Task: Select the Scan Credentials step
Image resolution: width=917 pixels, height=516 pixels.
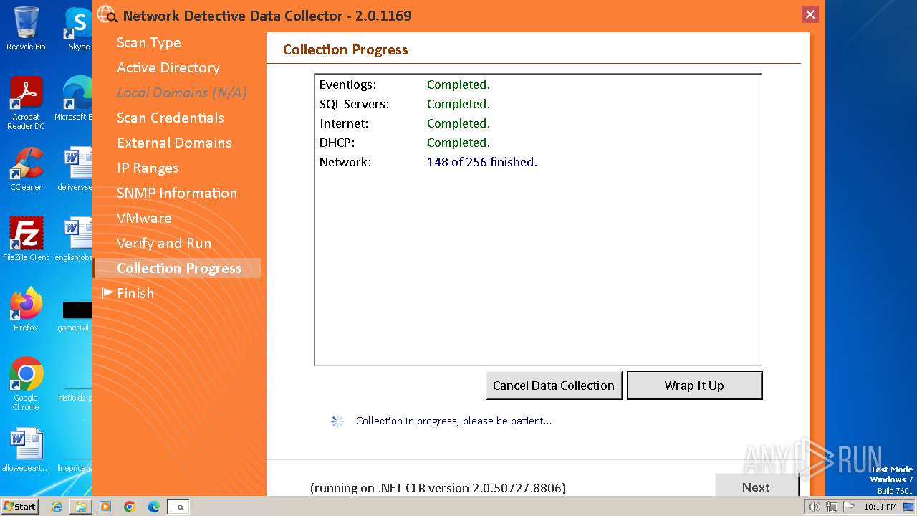Action: (171, 118)
